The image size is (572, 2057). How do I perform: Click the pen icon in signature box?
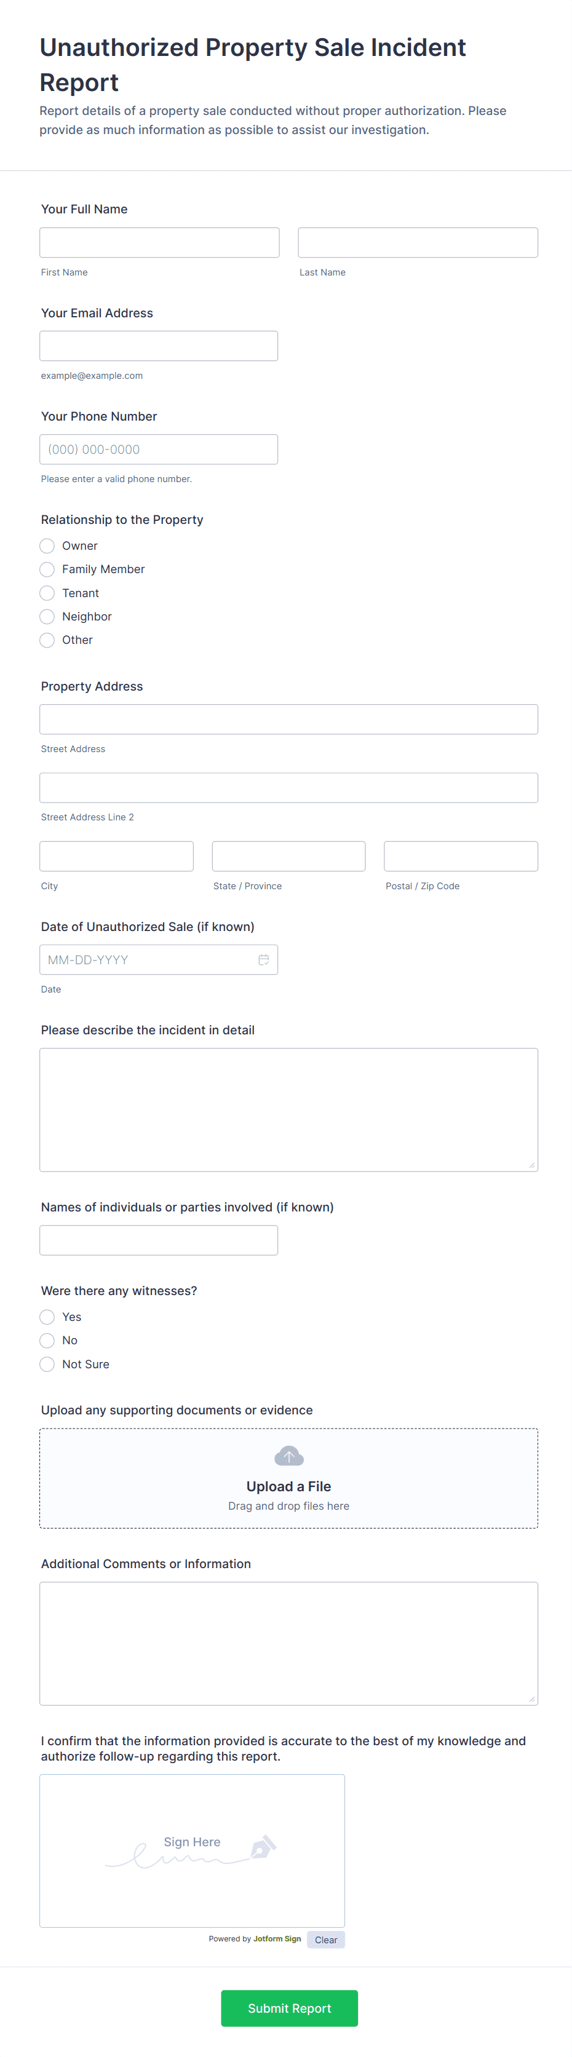(263, 1847)
